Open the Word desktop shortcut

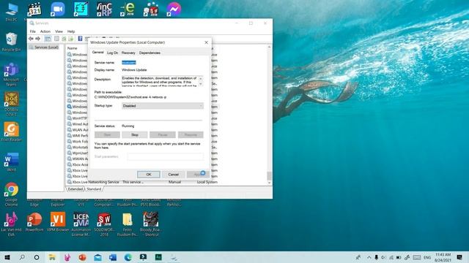12,162
